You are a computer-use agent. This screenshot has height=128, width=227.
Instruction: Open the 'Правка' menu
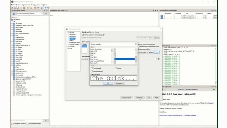[x=18, y=5]
